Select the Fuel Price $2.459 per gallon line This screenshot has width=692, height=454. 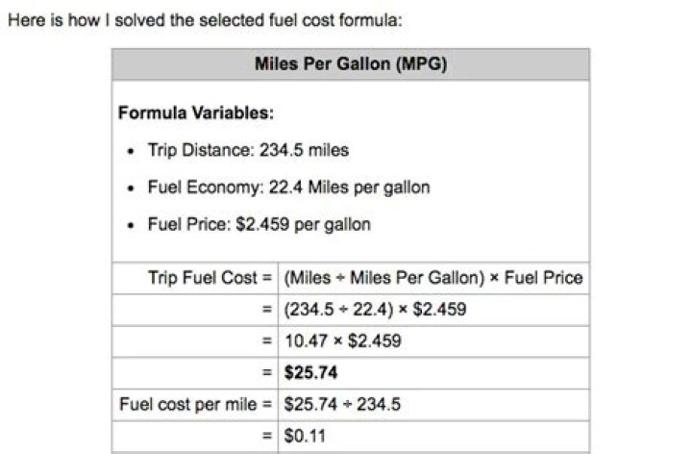click(x=259, y=224)
